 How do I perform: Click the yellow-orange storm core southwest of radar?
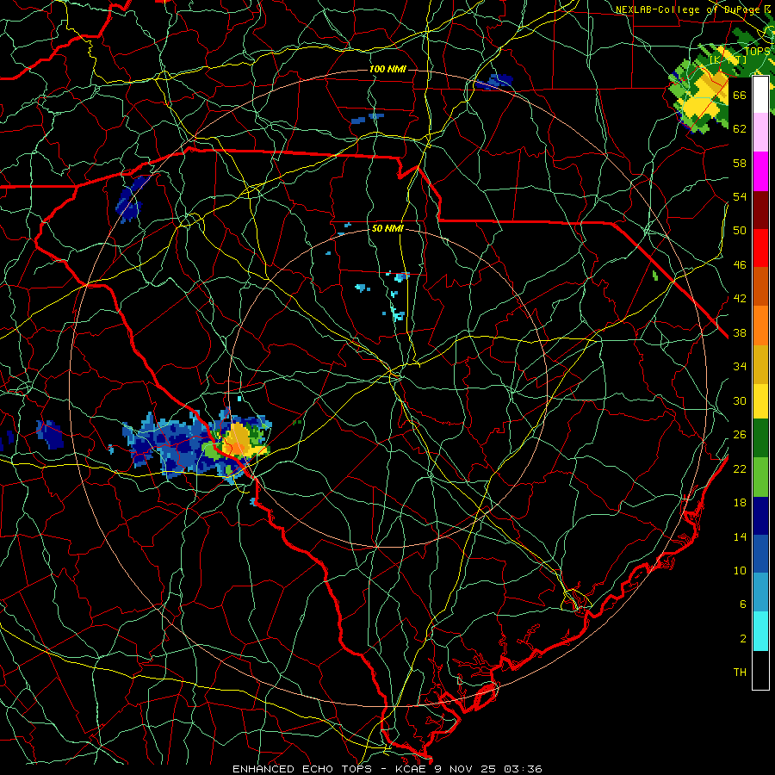tap(238, 439)
